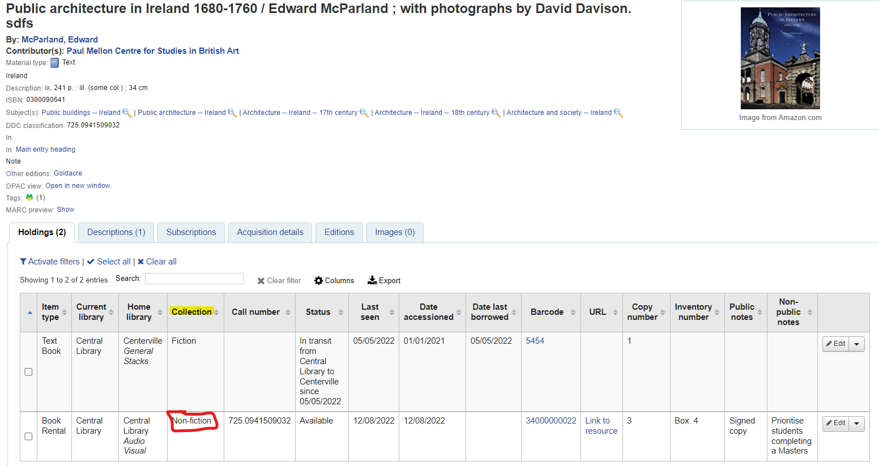
Task: Sort by Item type column arrows
Action: [x=64, y=312]
